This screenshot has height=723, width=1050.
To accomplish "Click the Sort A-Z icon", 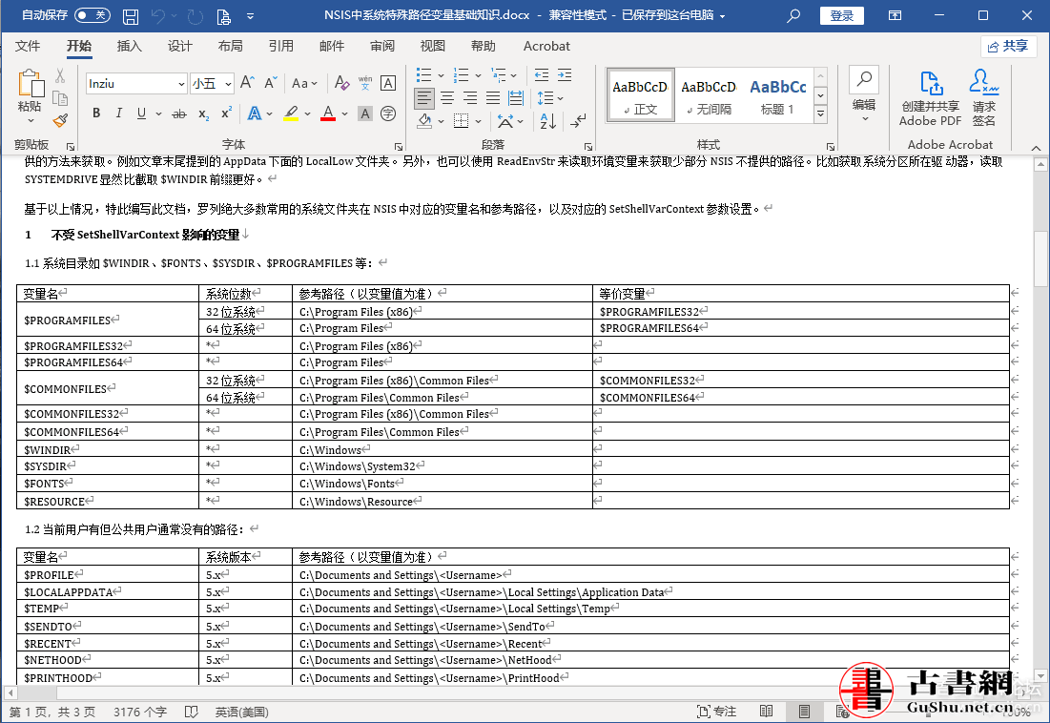I will 548,121.
